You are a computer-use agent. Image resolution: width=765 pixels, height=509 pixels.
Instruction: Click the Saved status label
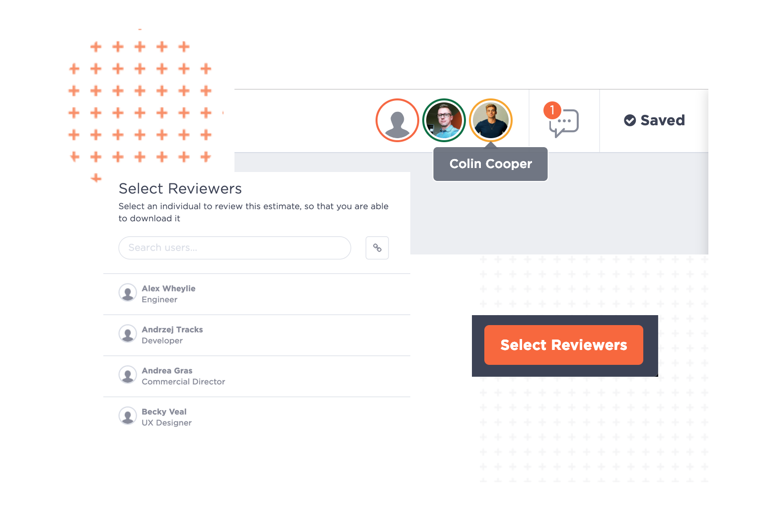[663, 120]
